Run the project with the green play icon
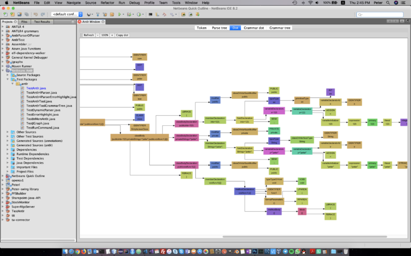The width and height of the screenshot is (411, 256). click(x=119, y=14)
